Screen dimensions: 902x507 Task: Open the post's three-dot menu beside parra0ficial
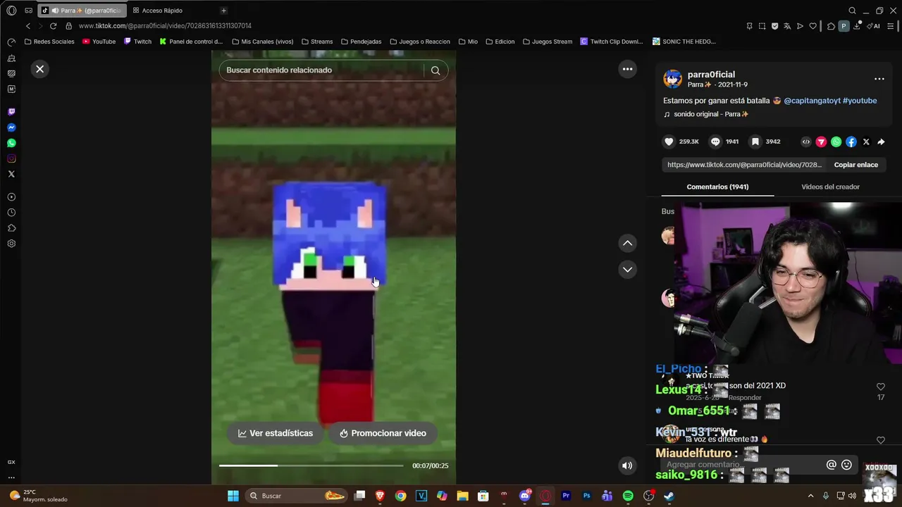[879, 79]
